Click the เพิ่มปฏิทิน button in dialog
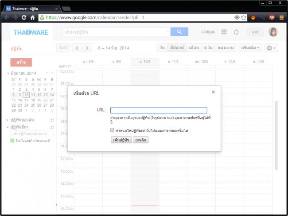This screenshot has width=288, height=216. (x=121, y=140)
